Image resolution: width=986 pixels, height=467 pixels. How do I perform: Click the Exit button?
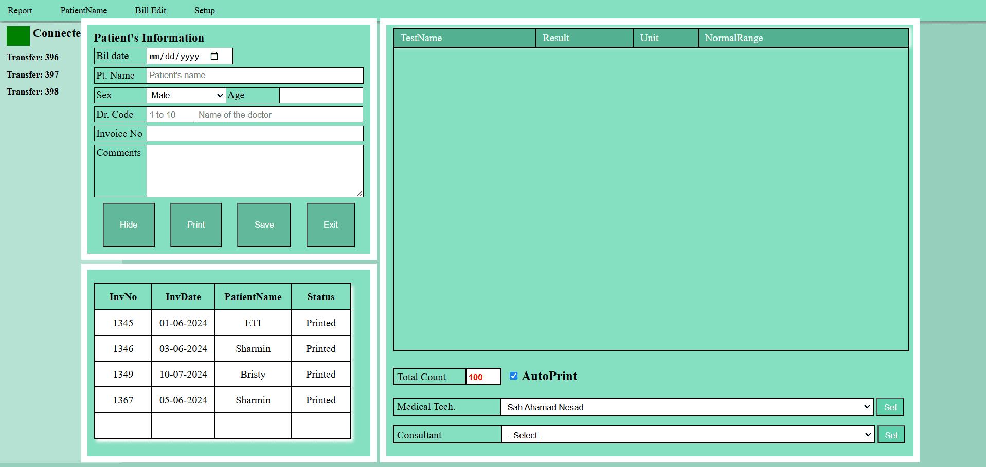tap(331, 225)
